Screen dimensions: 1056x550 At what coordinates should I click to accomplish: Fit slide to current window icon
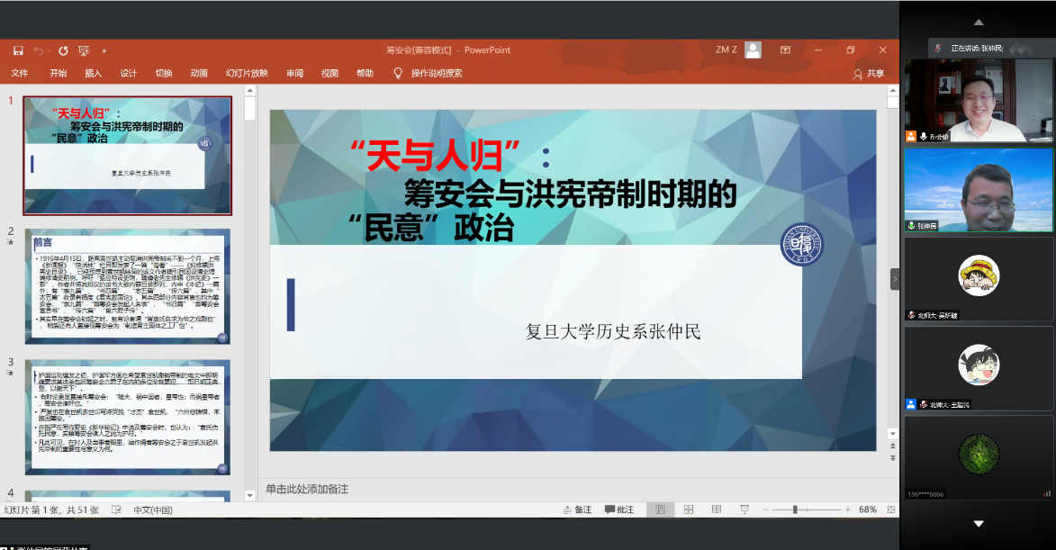click(889, 509)
